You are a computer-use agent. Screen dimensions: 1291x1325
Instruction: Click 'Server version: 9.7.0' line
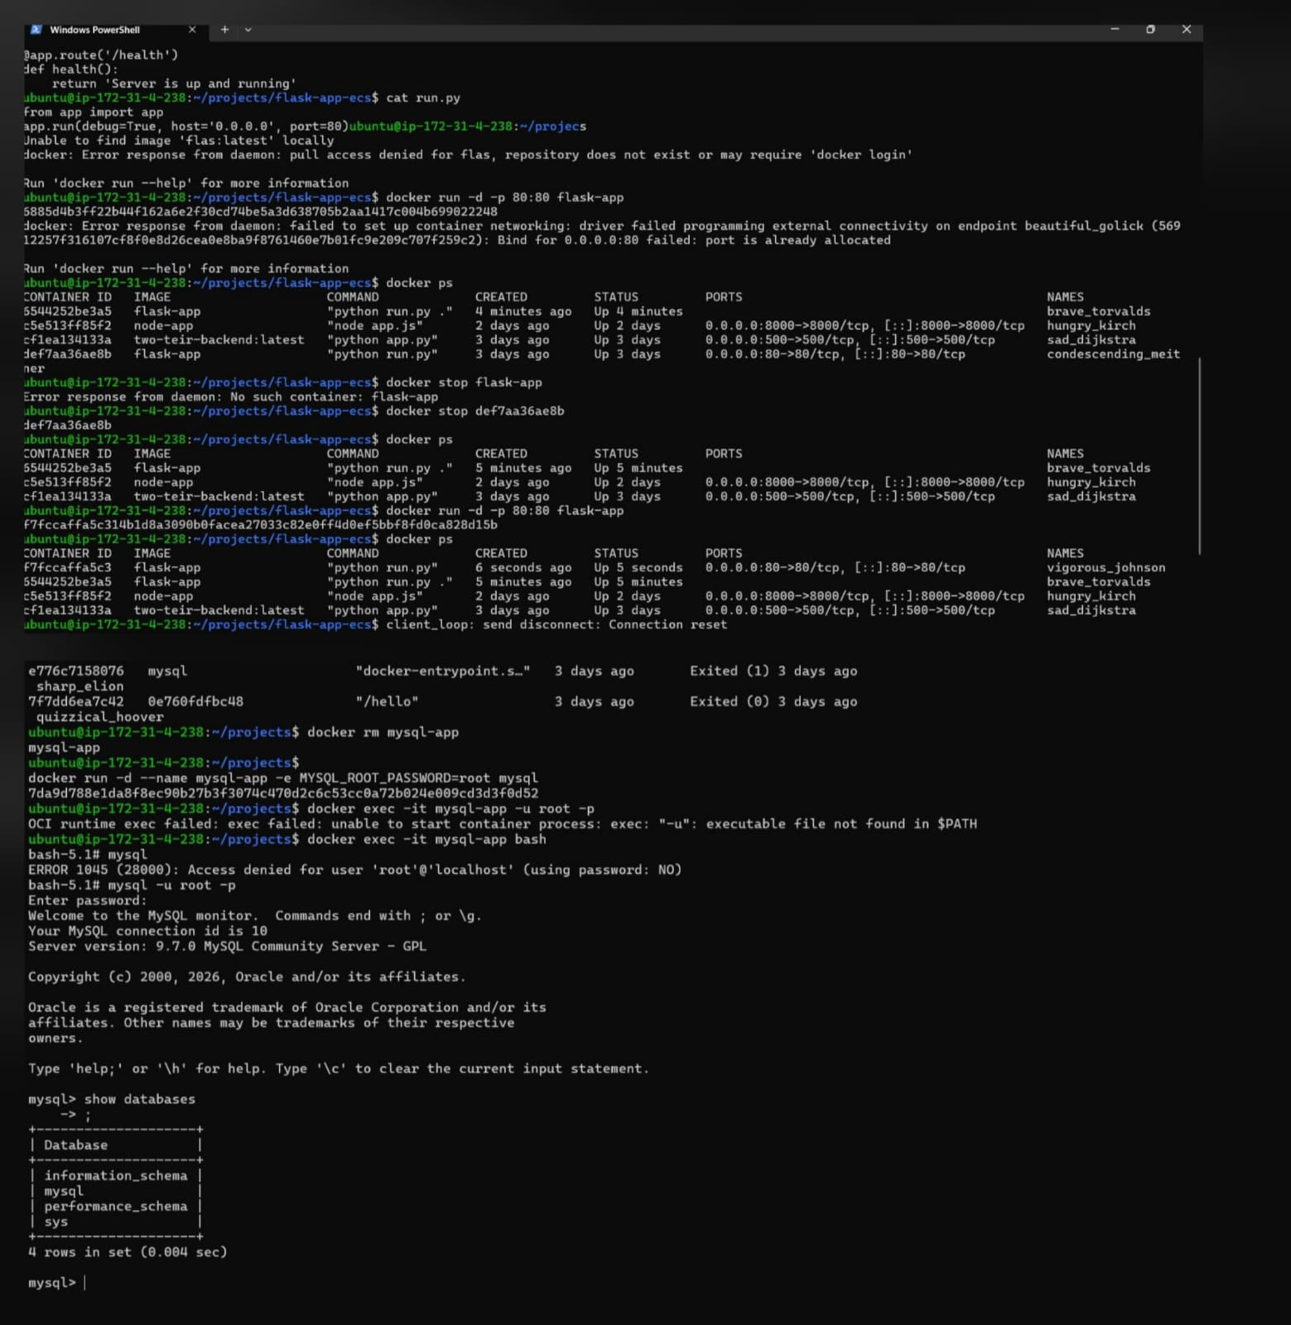227,947
